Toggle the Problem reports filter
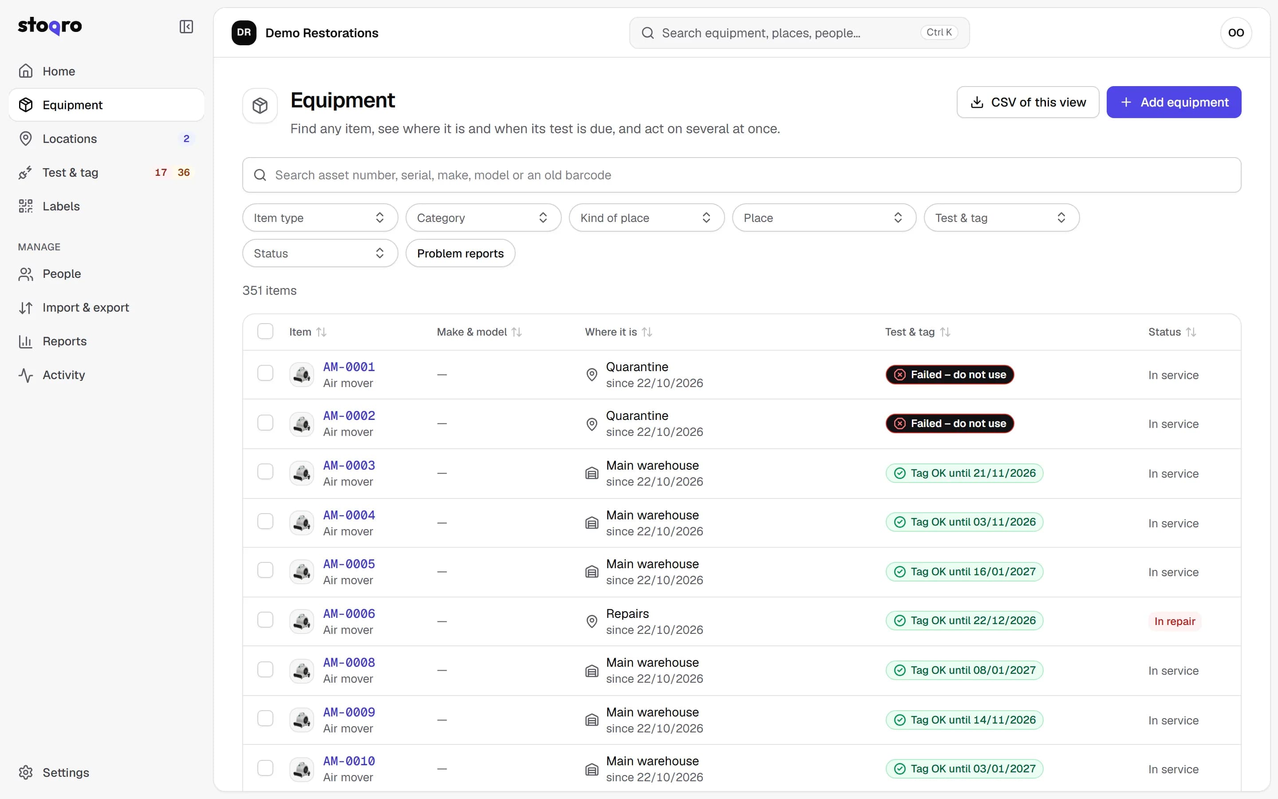This screenshot has width=1278, height=799. (460, 253)
